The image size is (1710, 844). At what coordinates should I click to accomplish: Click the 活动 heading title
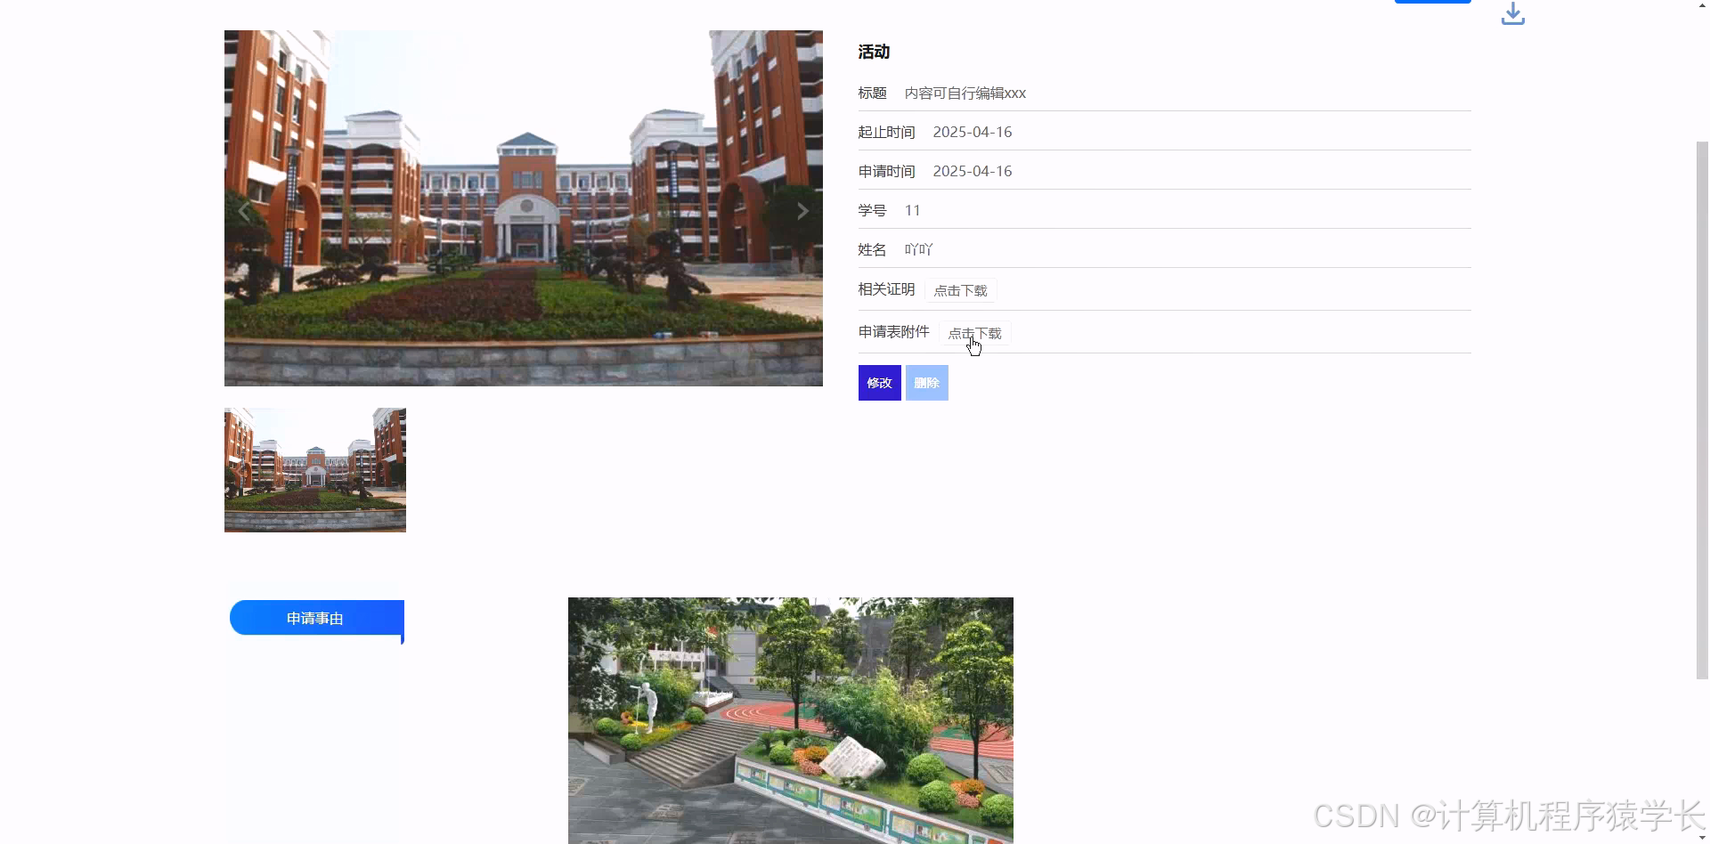[873, 52]
